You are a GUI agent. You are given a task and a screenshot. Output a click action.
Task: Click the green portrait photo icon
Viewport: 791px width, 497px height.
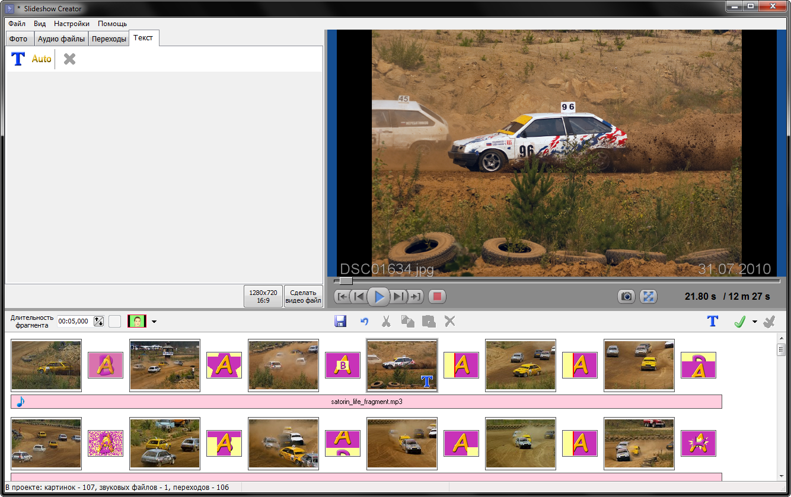coord(137,322)
